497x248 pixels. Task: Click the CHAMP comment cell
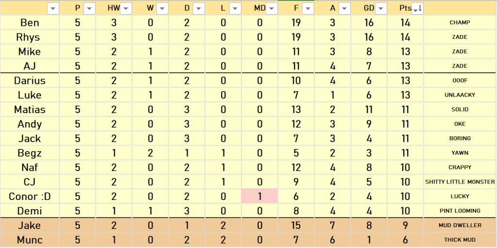tap(460, 23)
